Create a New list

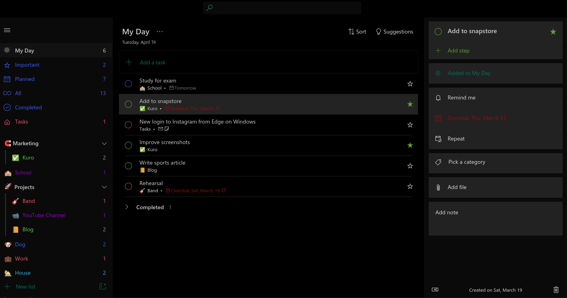25,286
